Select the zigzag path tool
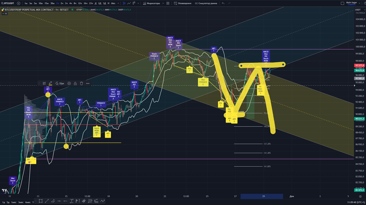Image resolution: width=366 pixels, height=205 pixels. point(102,201)
